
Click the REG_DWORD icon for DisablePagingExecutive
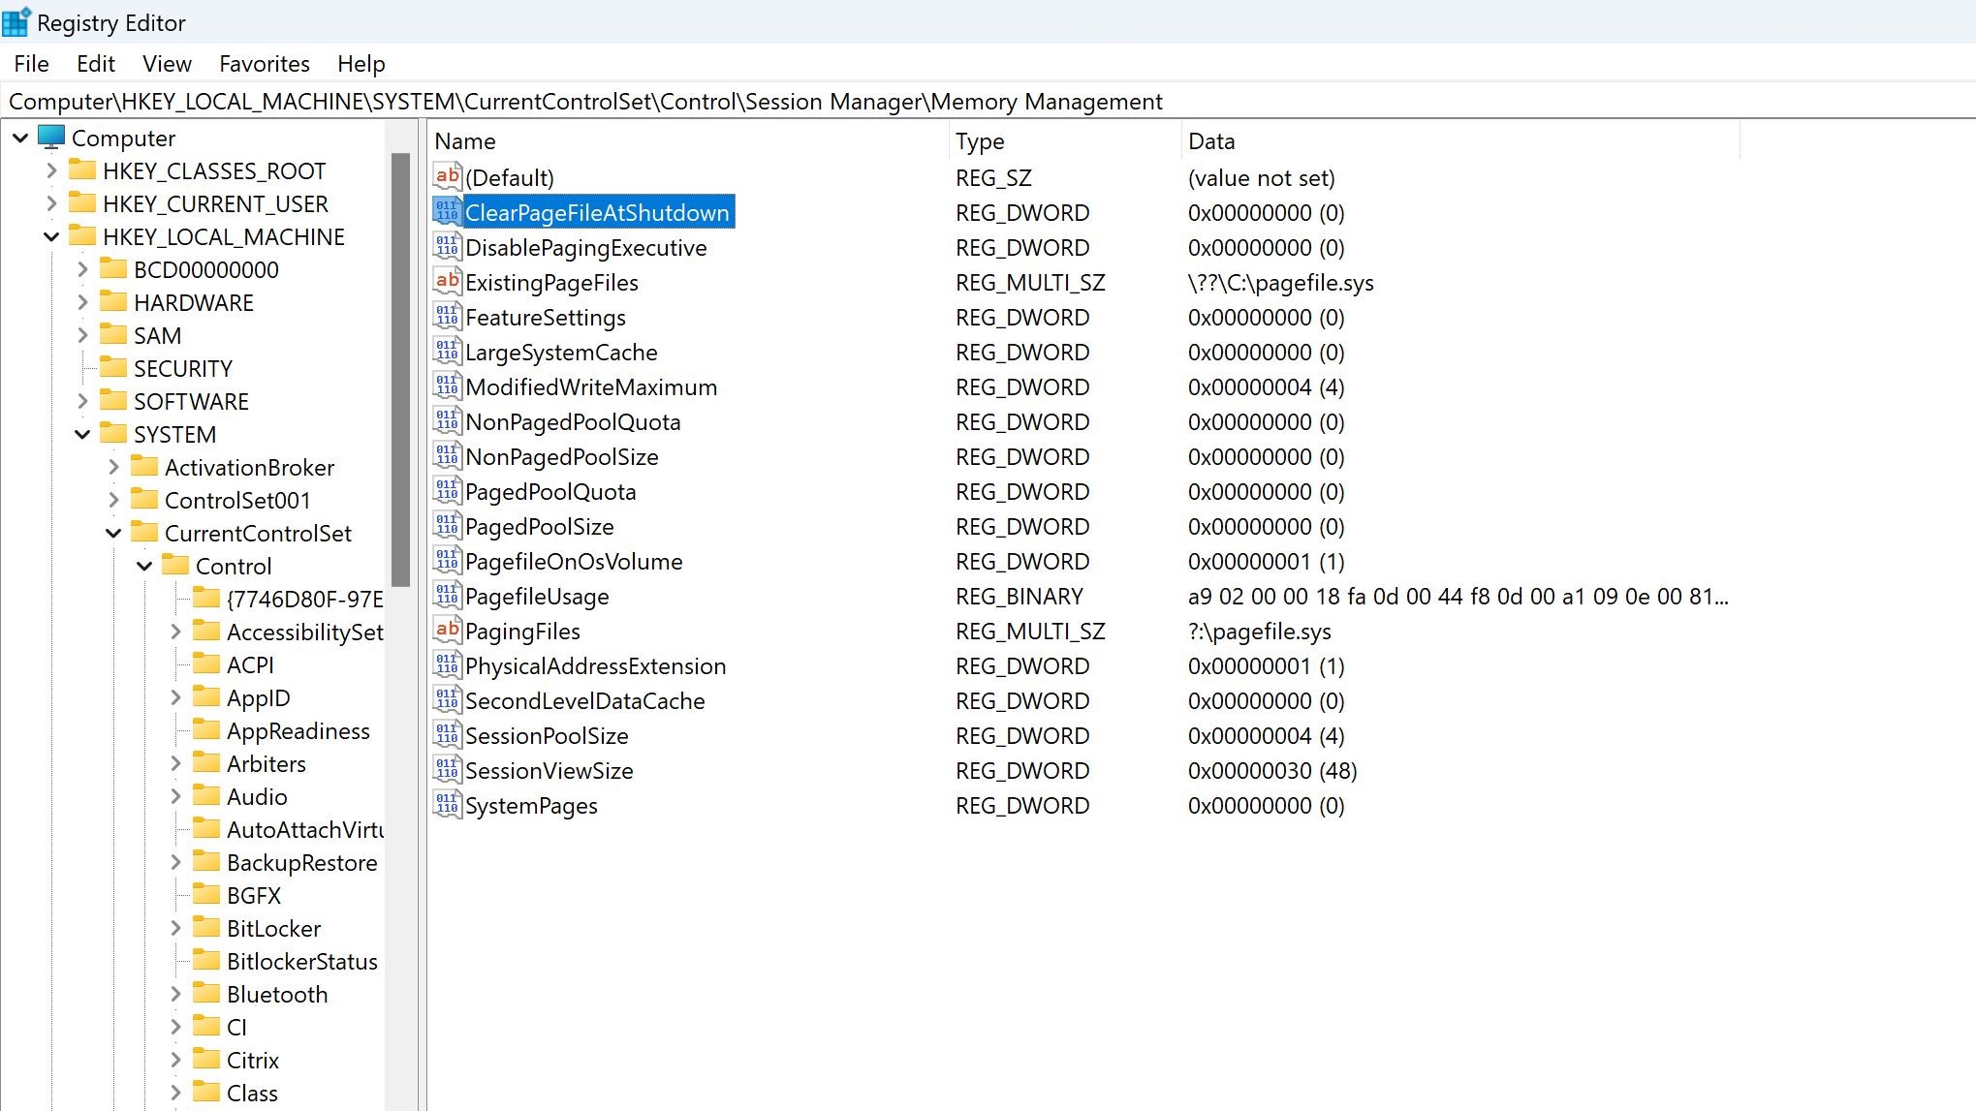(447, 247)
